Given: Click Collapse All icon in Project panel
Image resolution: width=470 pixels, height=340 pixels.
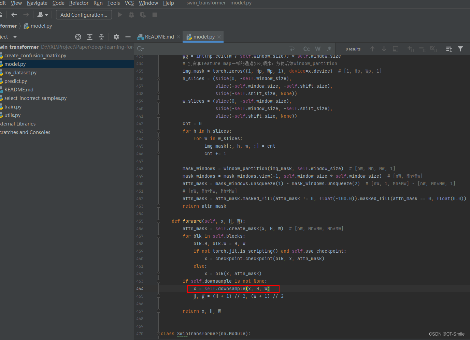Looking at the screenshot, I should pyautogui.click(x=101, y=37).
